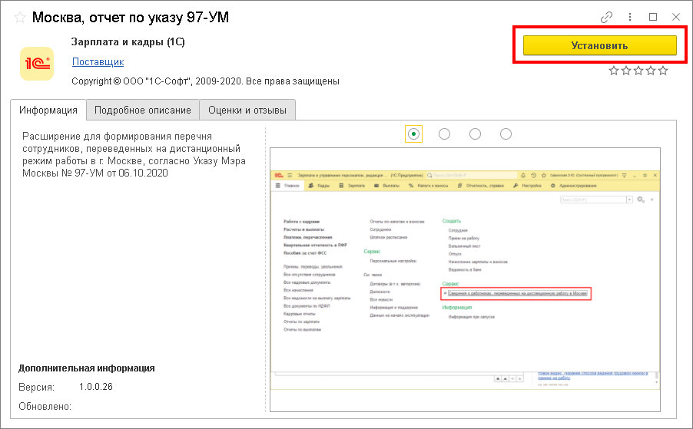693x429 pixels.
Task: Copy link via chain icon
Action: pyautogui.click(x=606, y=17)
